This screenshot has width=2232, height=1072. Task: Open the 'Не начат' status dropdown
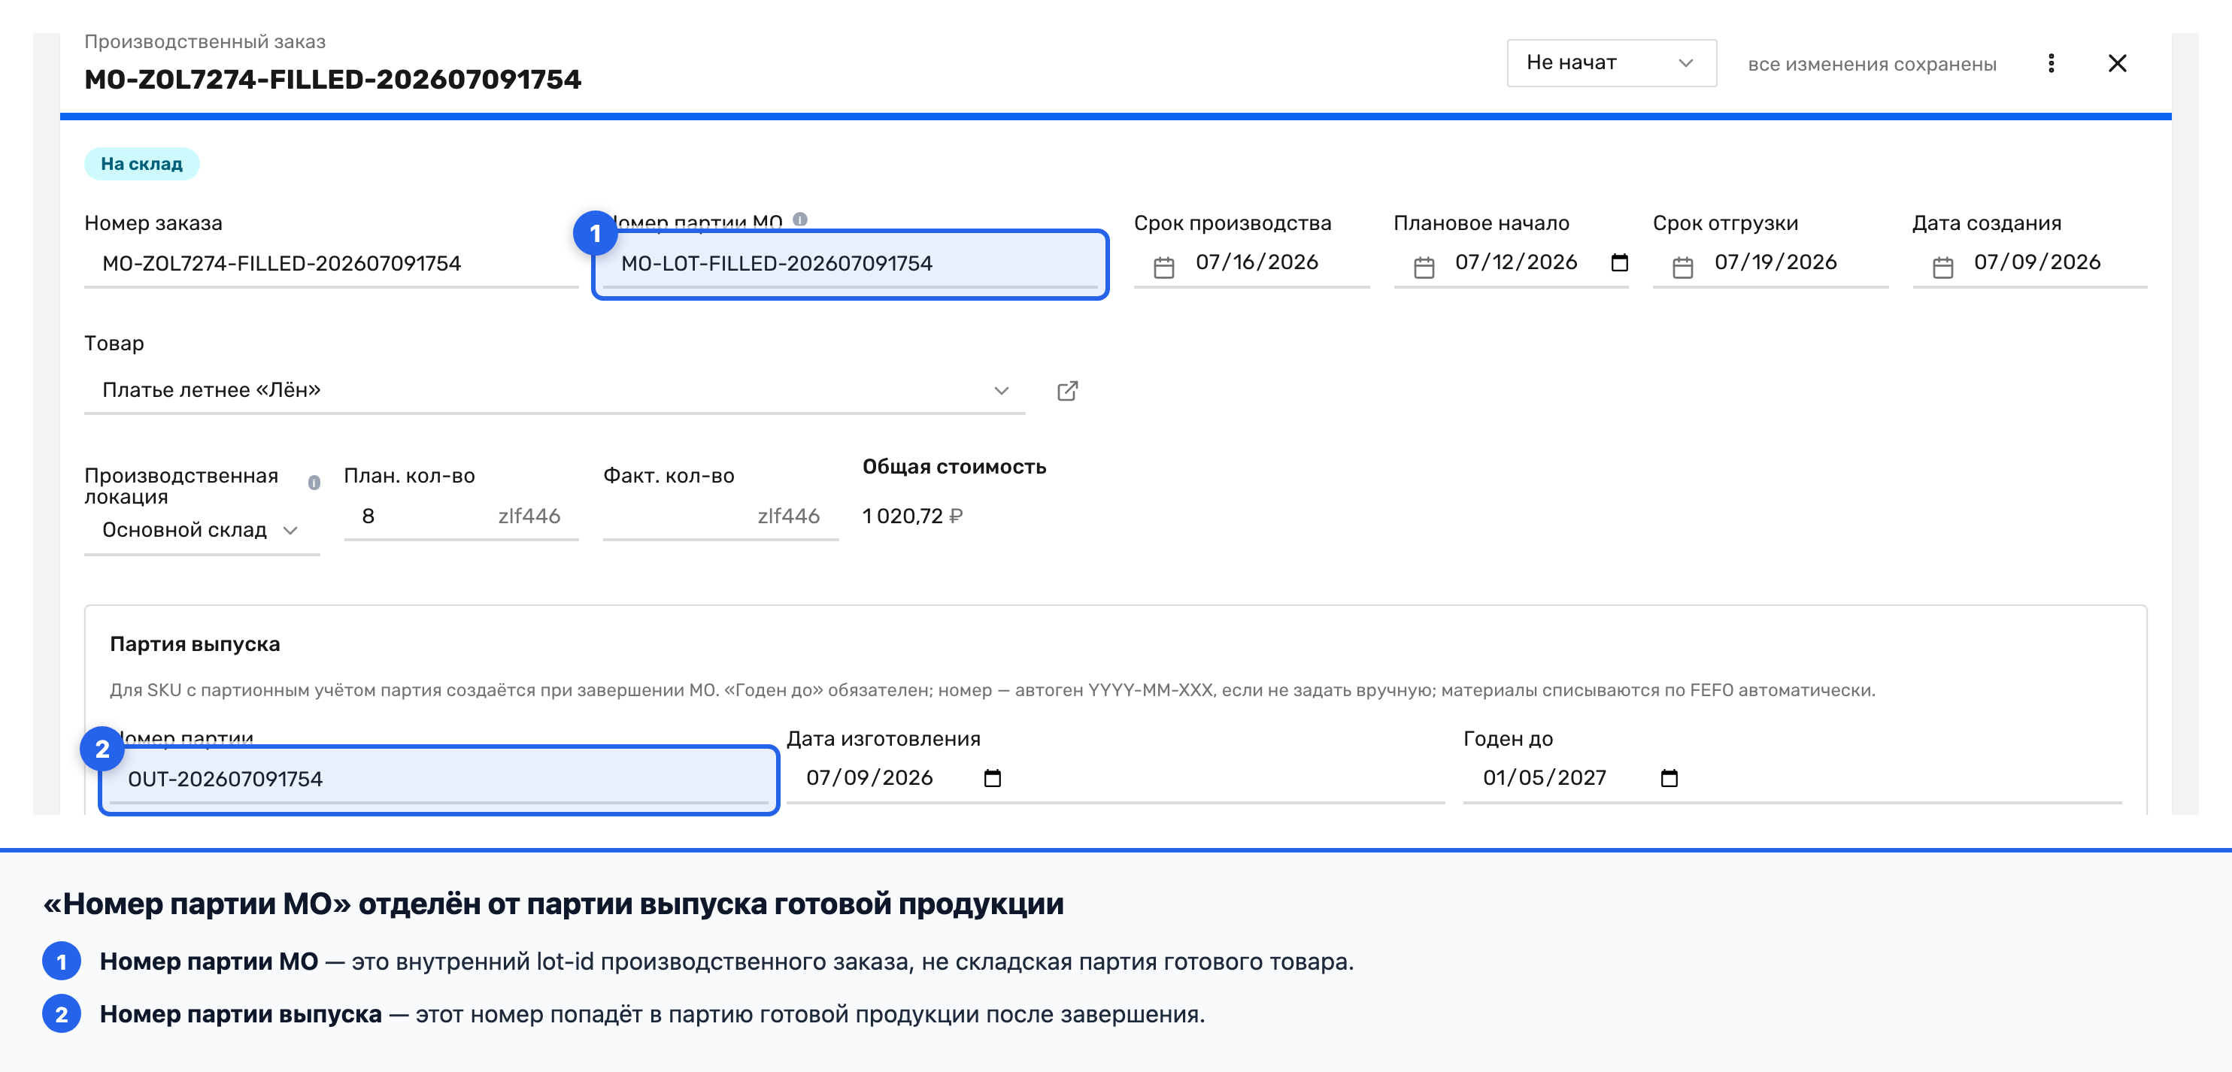(1611, 63)
